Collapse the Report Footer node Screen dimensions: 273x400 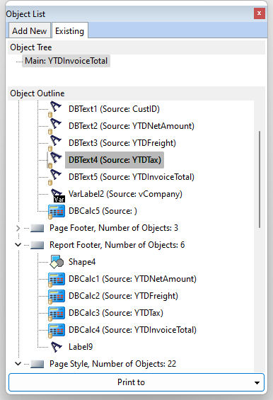(x=18, y=245)
